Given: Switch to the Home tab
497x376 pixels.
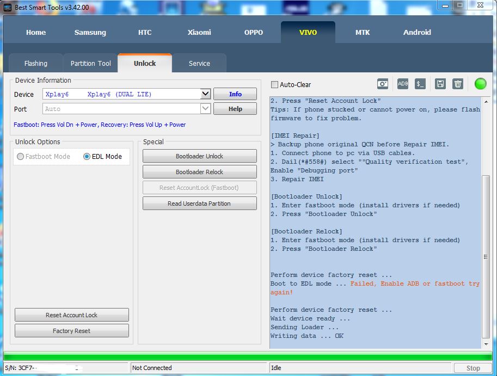Looking at the screenshot, I should coord(36,32).
